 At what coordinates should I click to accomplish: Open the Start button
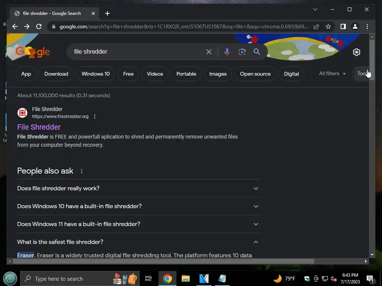(x=10, y=279)
